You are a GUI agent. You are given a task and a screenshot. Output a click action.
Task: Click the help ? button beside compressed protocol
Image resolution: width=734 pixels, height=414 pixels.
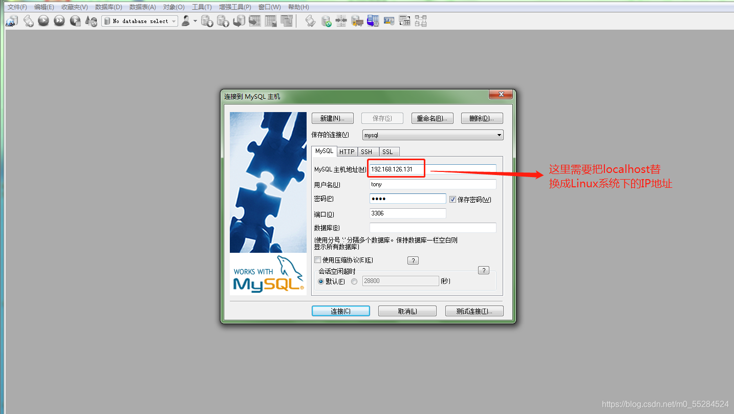413,260
